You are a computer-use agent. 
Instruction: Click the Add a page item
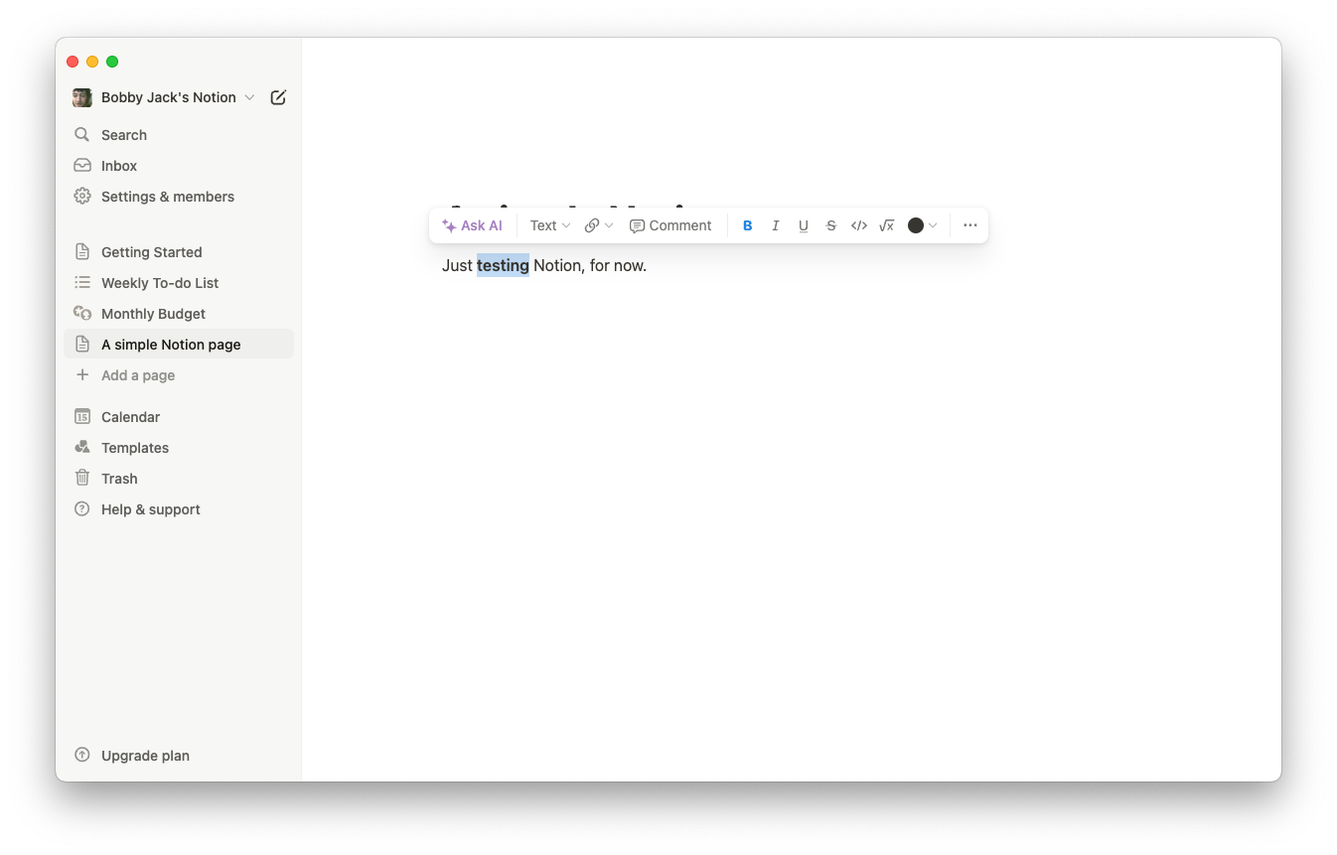click(x=179, y=375)
